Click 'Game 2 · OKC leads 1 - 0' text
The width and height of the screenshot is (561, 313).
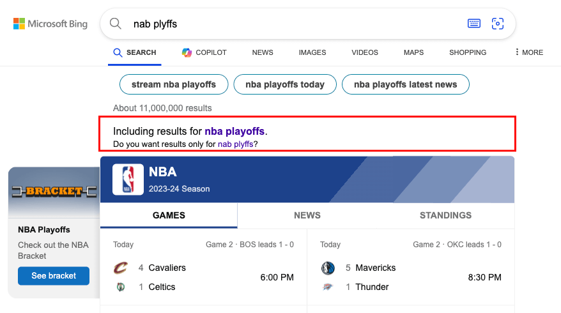[x=457, y=245]
